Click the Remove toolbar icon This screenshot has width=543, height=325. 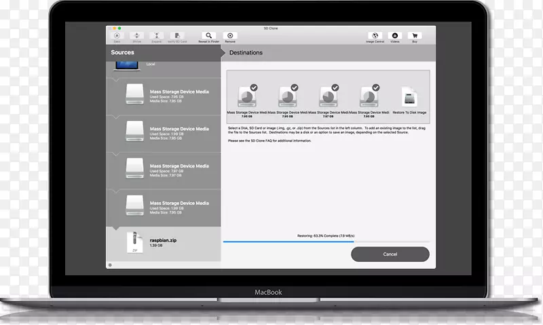pos(231,35)
